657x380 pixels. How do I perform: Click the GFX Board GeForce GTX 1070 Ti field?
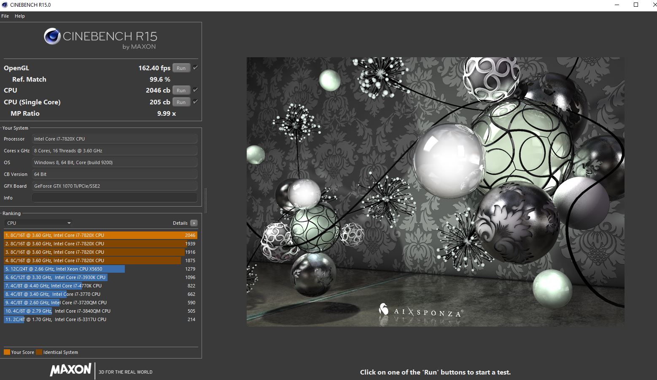point(115,186)
